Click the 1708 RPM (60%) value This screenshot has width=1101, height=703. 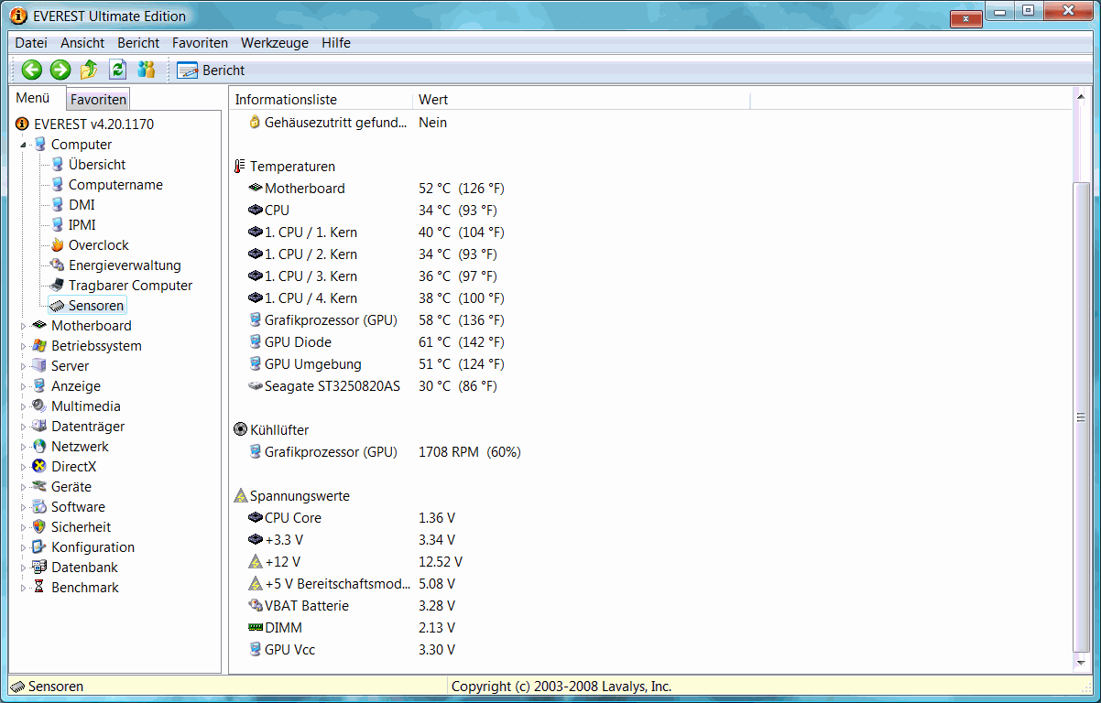click(470, 452)
